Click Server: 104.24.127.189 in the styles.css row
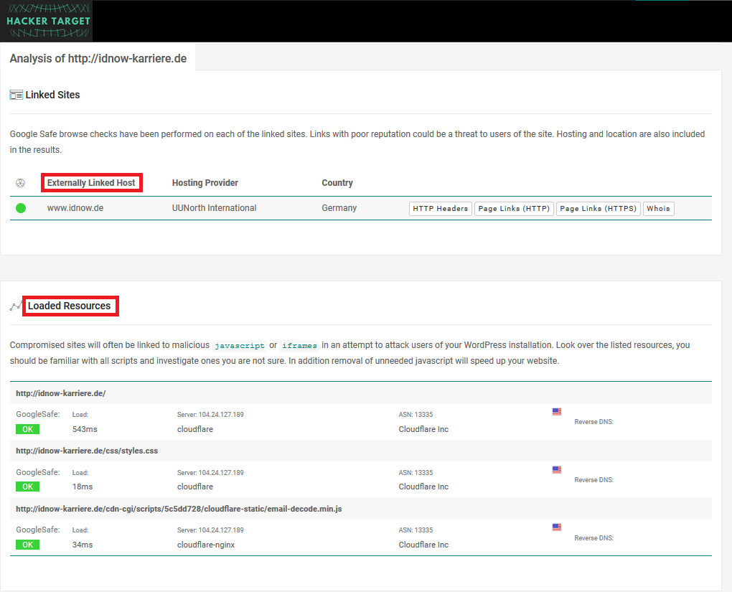The width and height of the screenshot is (732, 592). (210, 472)
